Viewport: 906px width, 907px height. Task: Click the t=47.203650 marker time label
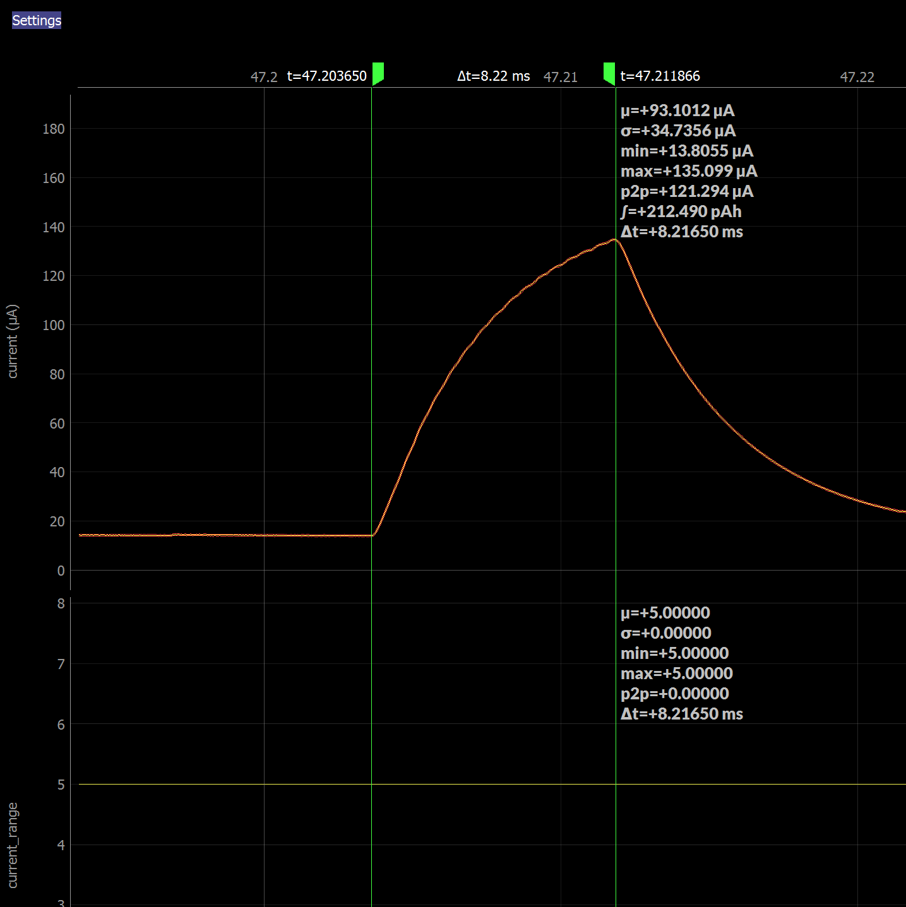tap(326, 76)
